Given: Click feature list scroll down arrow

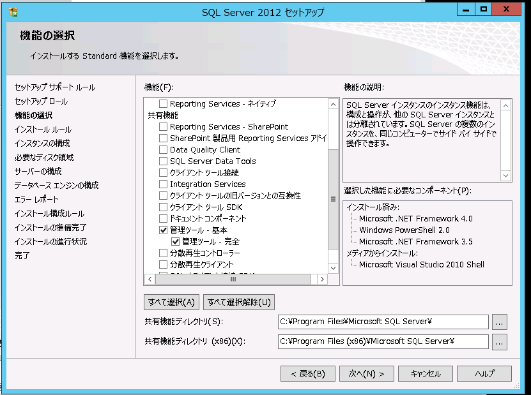Looking at the screenshot, I should tap(333, 268).
